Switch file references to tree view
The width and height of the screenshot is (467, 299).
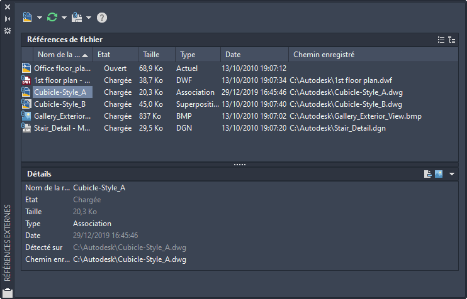(451, 40)
